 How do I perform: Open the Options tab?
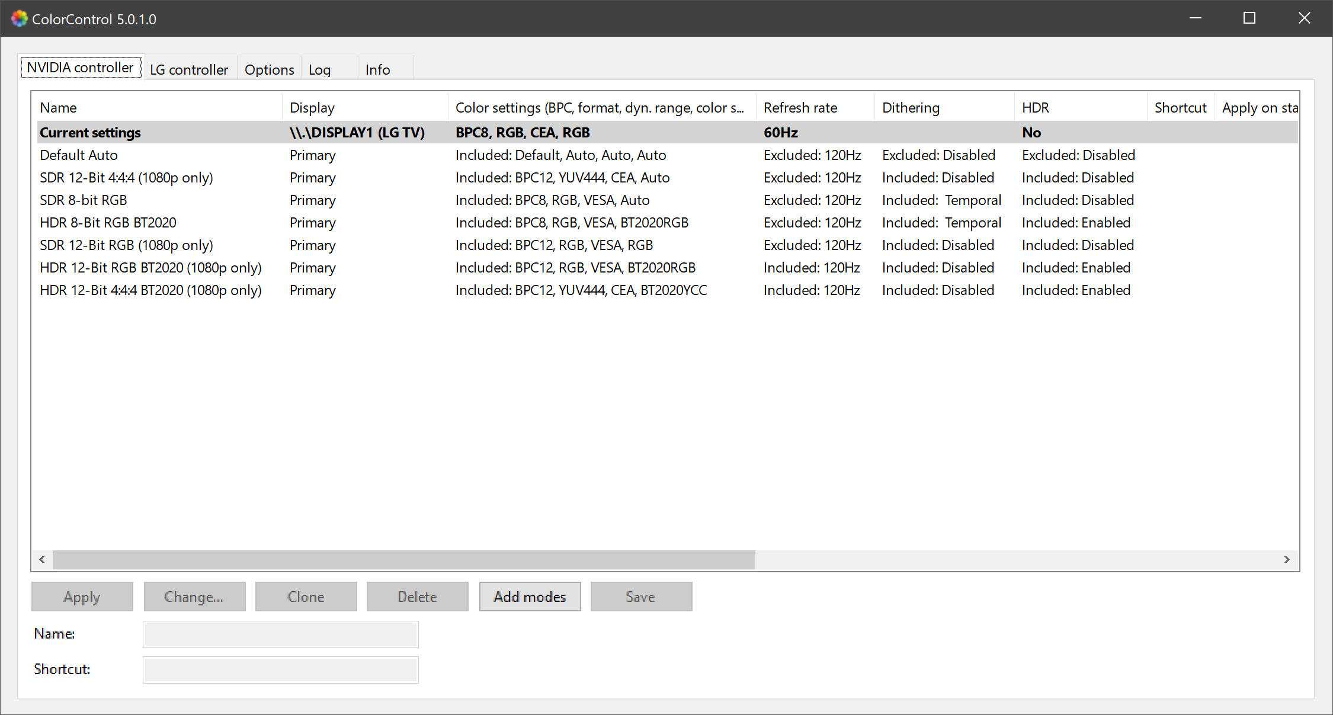269,69
